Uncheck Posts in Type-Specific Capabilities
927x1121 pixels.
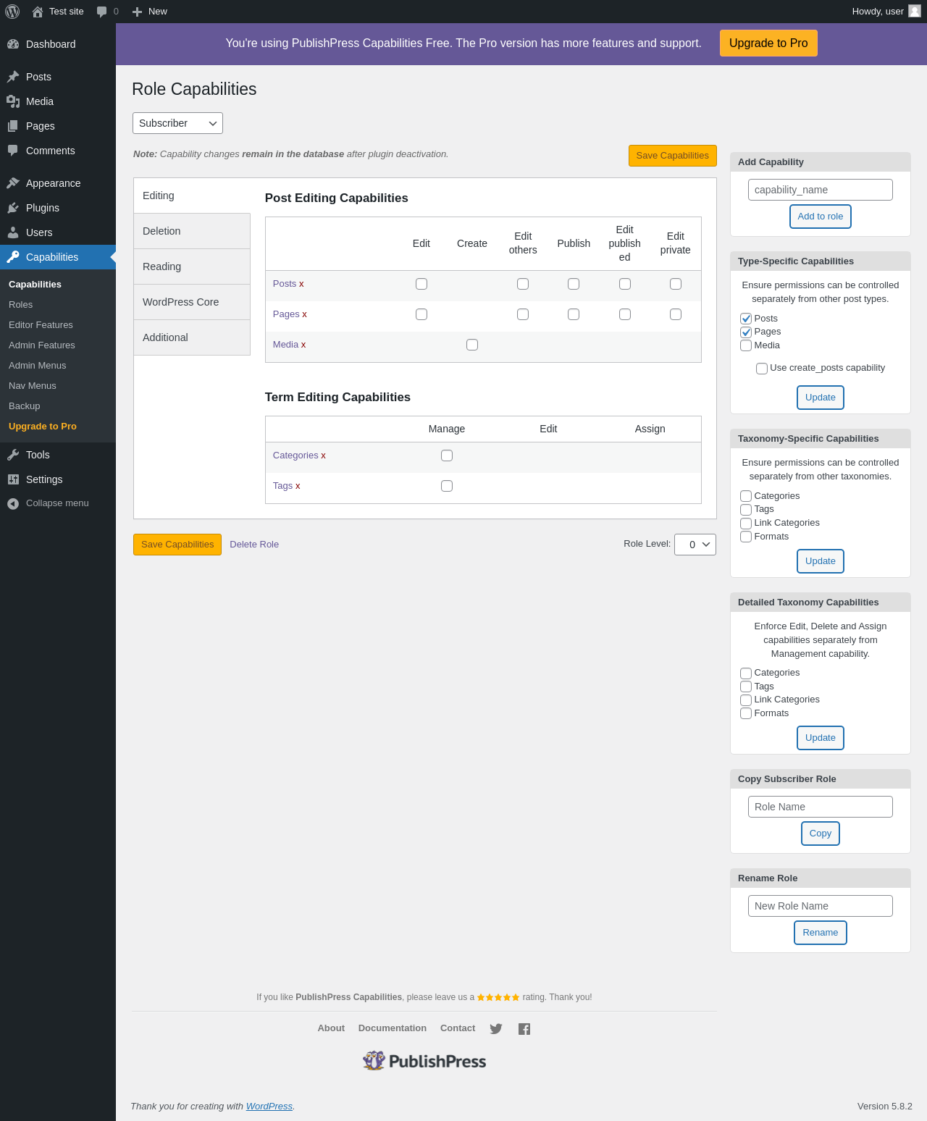746,319
